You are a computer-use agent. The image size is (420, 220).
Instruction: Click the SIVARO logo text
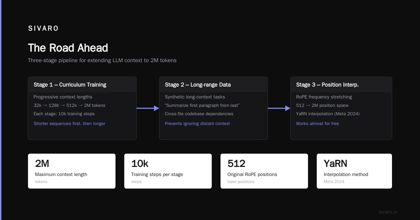click(43, 29)
